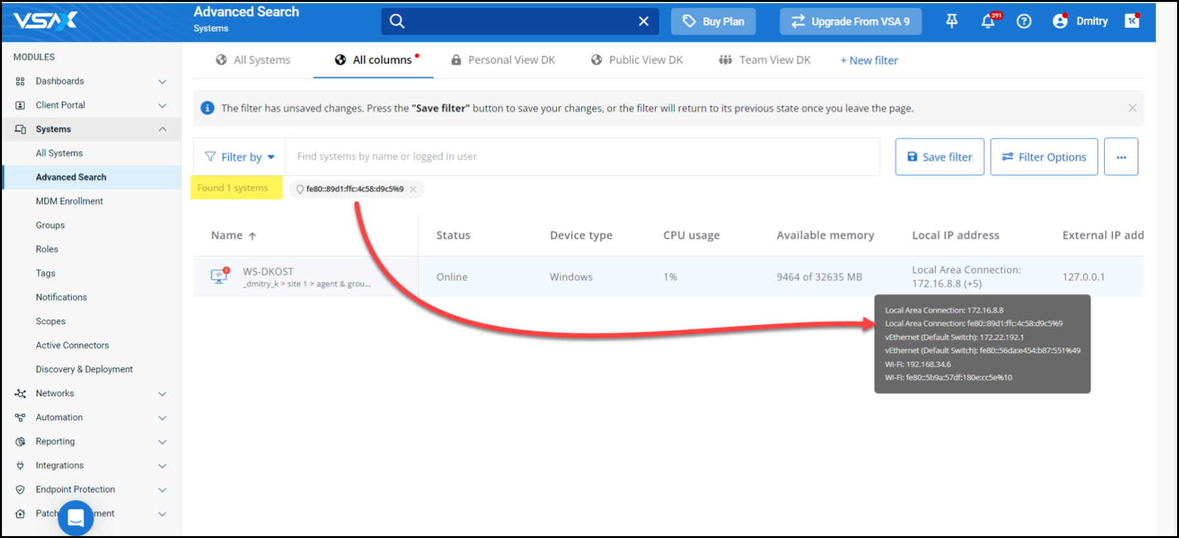Expand the Integrations module

click(162, 466)
